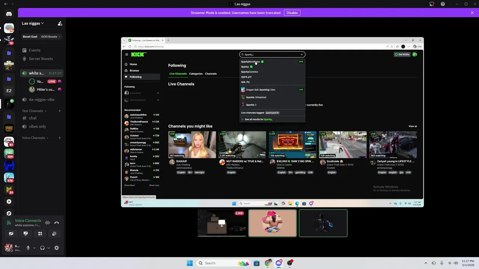Image resolution: width=479 pixels, height=269 pixels.
Task: Open Events in channel list
Action: (x=42, y=50)
